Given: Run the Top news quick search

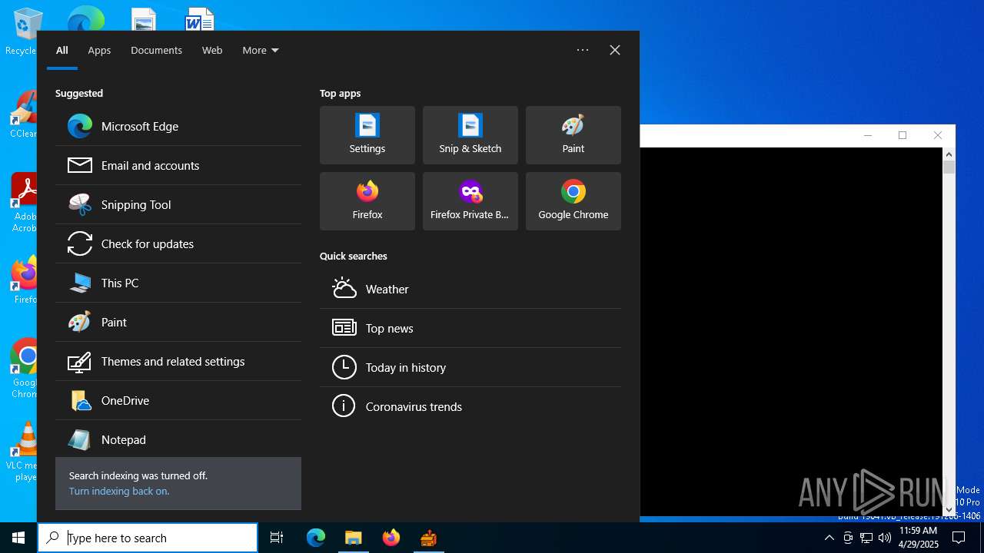Looking at the screenshot, I should click(470, 328).
